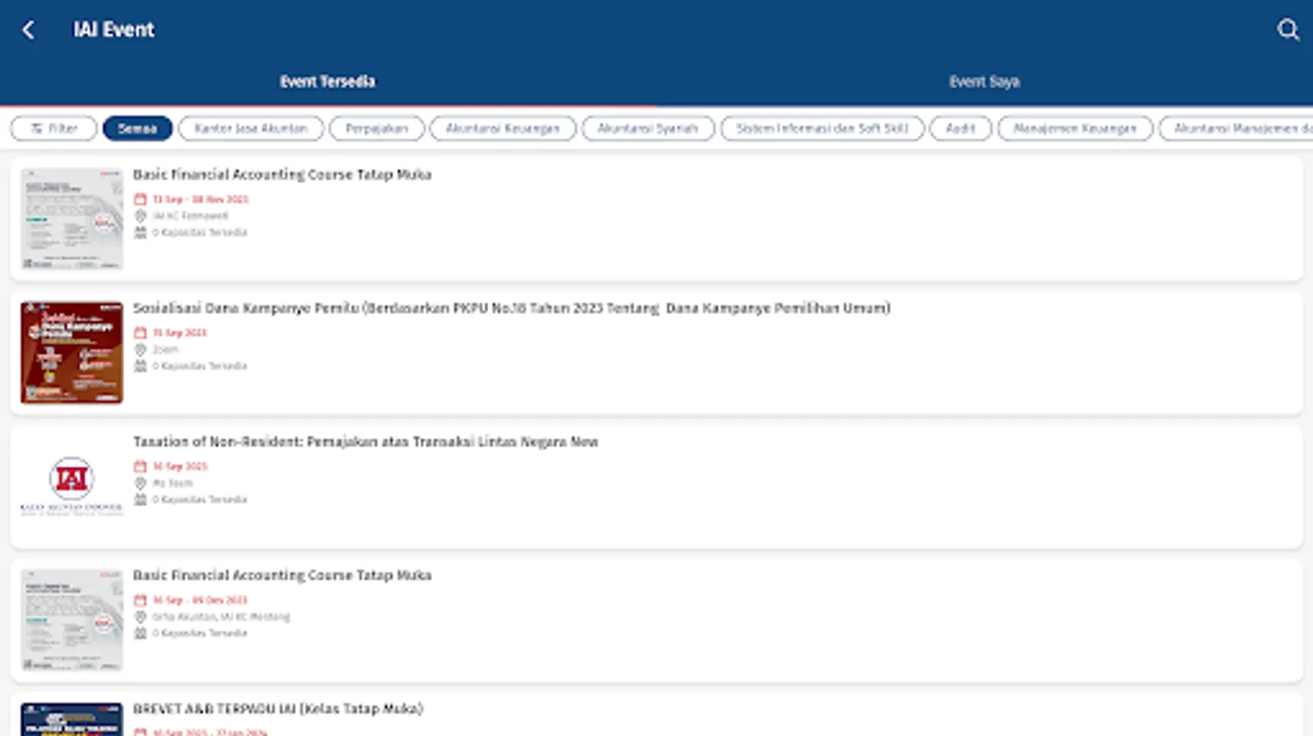Click Kapasitas Tersedia text on Fatmawati course card
This screenshot has width=1313, height=736.
pos(199,232)
